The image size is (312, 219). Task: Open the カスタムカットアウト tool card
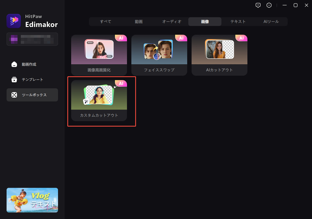[99, 101]
